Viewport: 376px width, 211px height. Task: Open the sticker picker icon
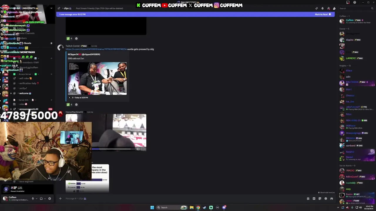320,198
